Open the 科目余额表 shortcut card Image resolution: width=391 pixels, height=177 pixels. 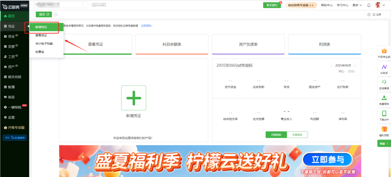click(x=172, y=44)
